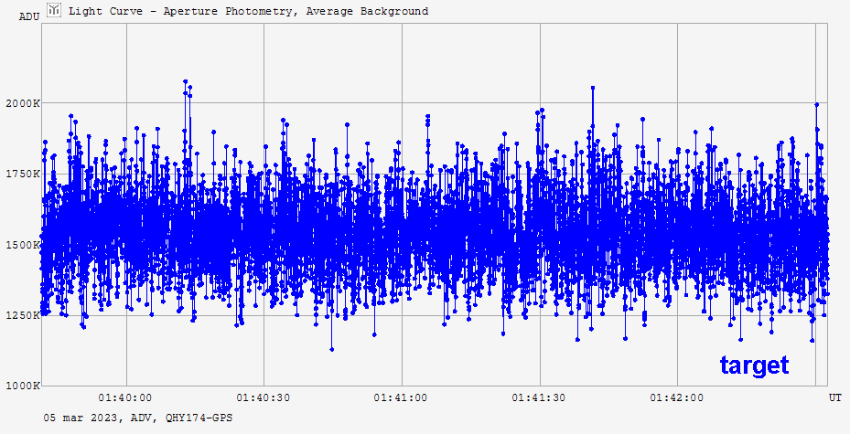Click the UT time axis unit label
The height and width of the screenshot is (434, 850).
click(x=834, y=397)
